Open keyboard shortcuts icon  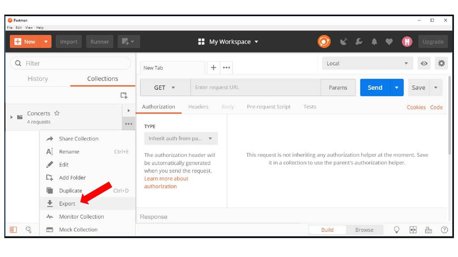pyautogui.click(x=428, y=230)
